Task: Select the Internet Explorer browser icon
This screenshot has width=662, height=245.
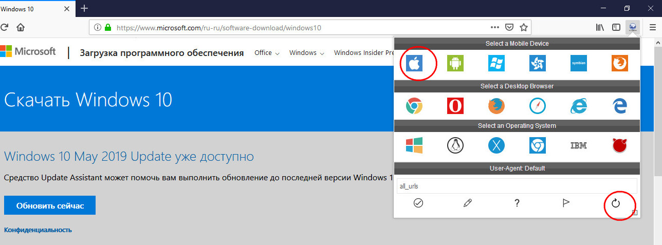Action: click(x=579, y=106)
